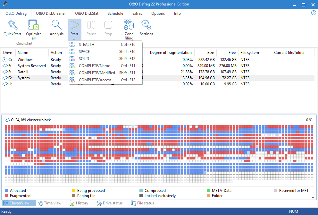Screen dimensions: 318x215
Task: Click the COMPLETE/Name method icon
Action: 72,65
